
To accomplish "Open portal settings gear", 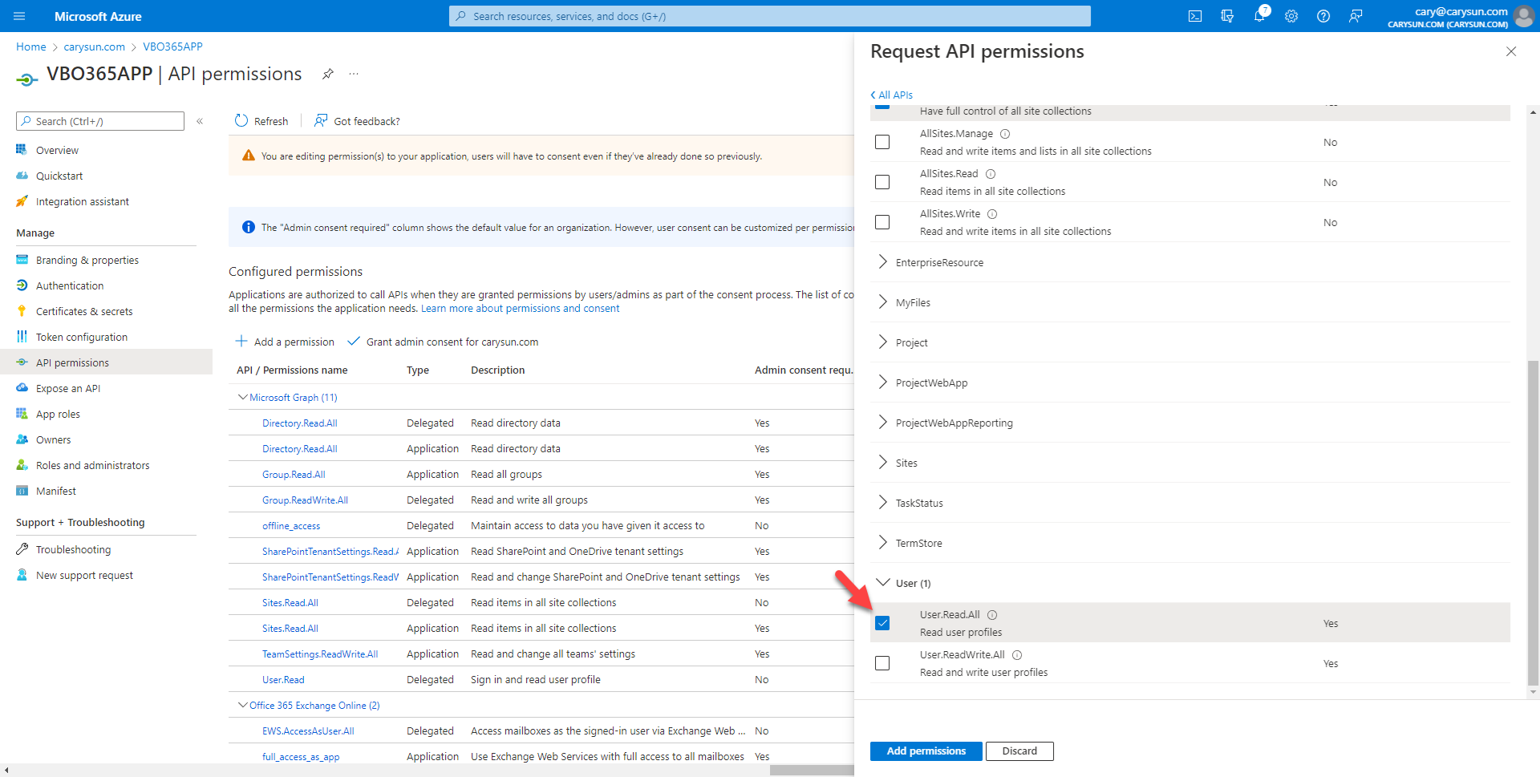I will 1291,16.
